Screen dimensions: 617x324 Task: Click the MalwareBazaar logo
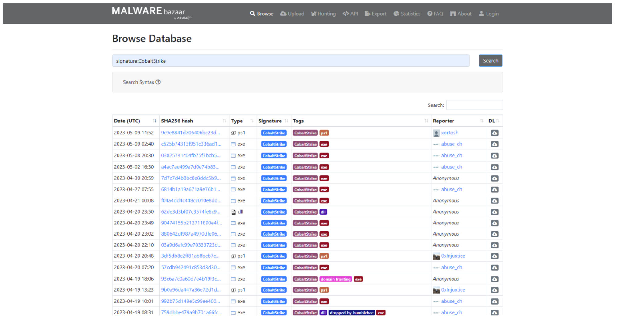click(151, 13)
